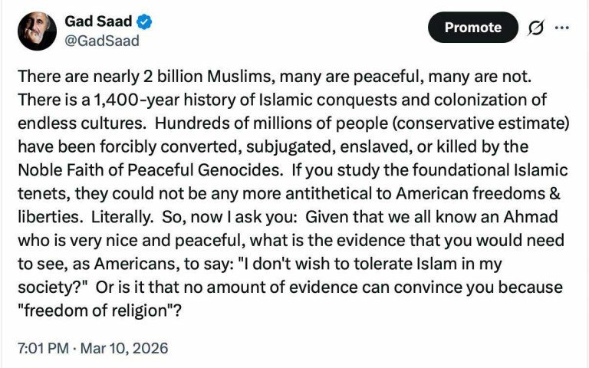Open the @GadSaad handle link

[102, 41]
